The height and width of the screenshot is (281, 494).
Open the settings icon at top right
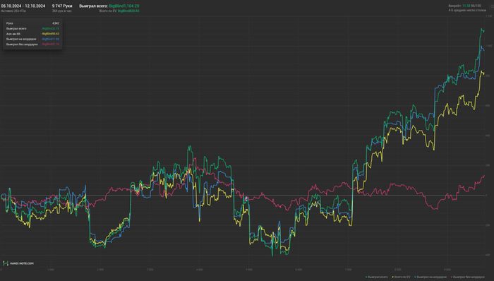click(x=491, y=6)
